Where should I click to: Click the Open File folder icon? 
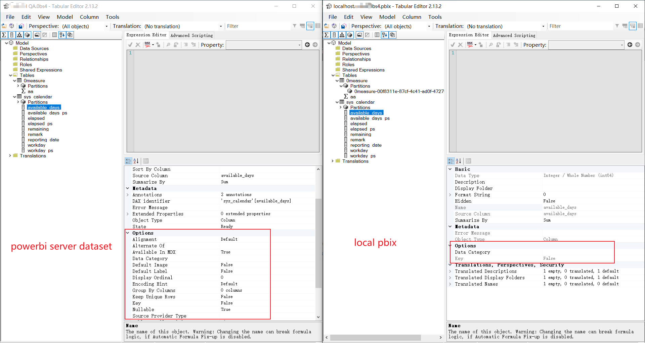[4, 26]
